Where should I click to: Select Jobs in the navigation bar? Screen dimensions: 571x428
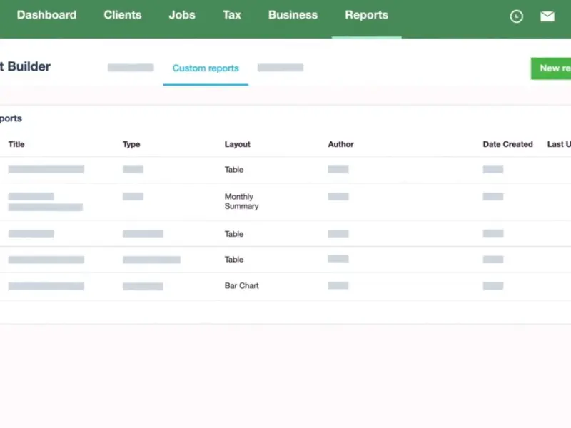tap(182, 15)
